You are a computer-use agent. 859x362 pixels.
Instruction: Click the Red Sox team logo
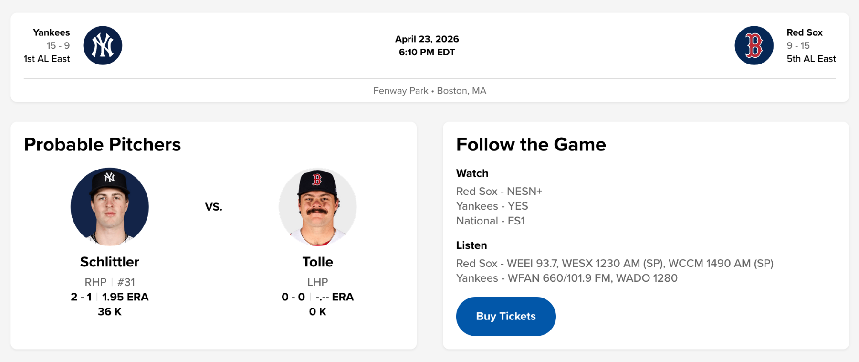click(754, 45)
